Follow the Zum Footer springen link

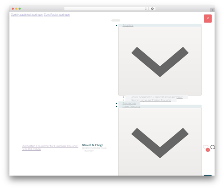point(57,15)
